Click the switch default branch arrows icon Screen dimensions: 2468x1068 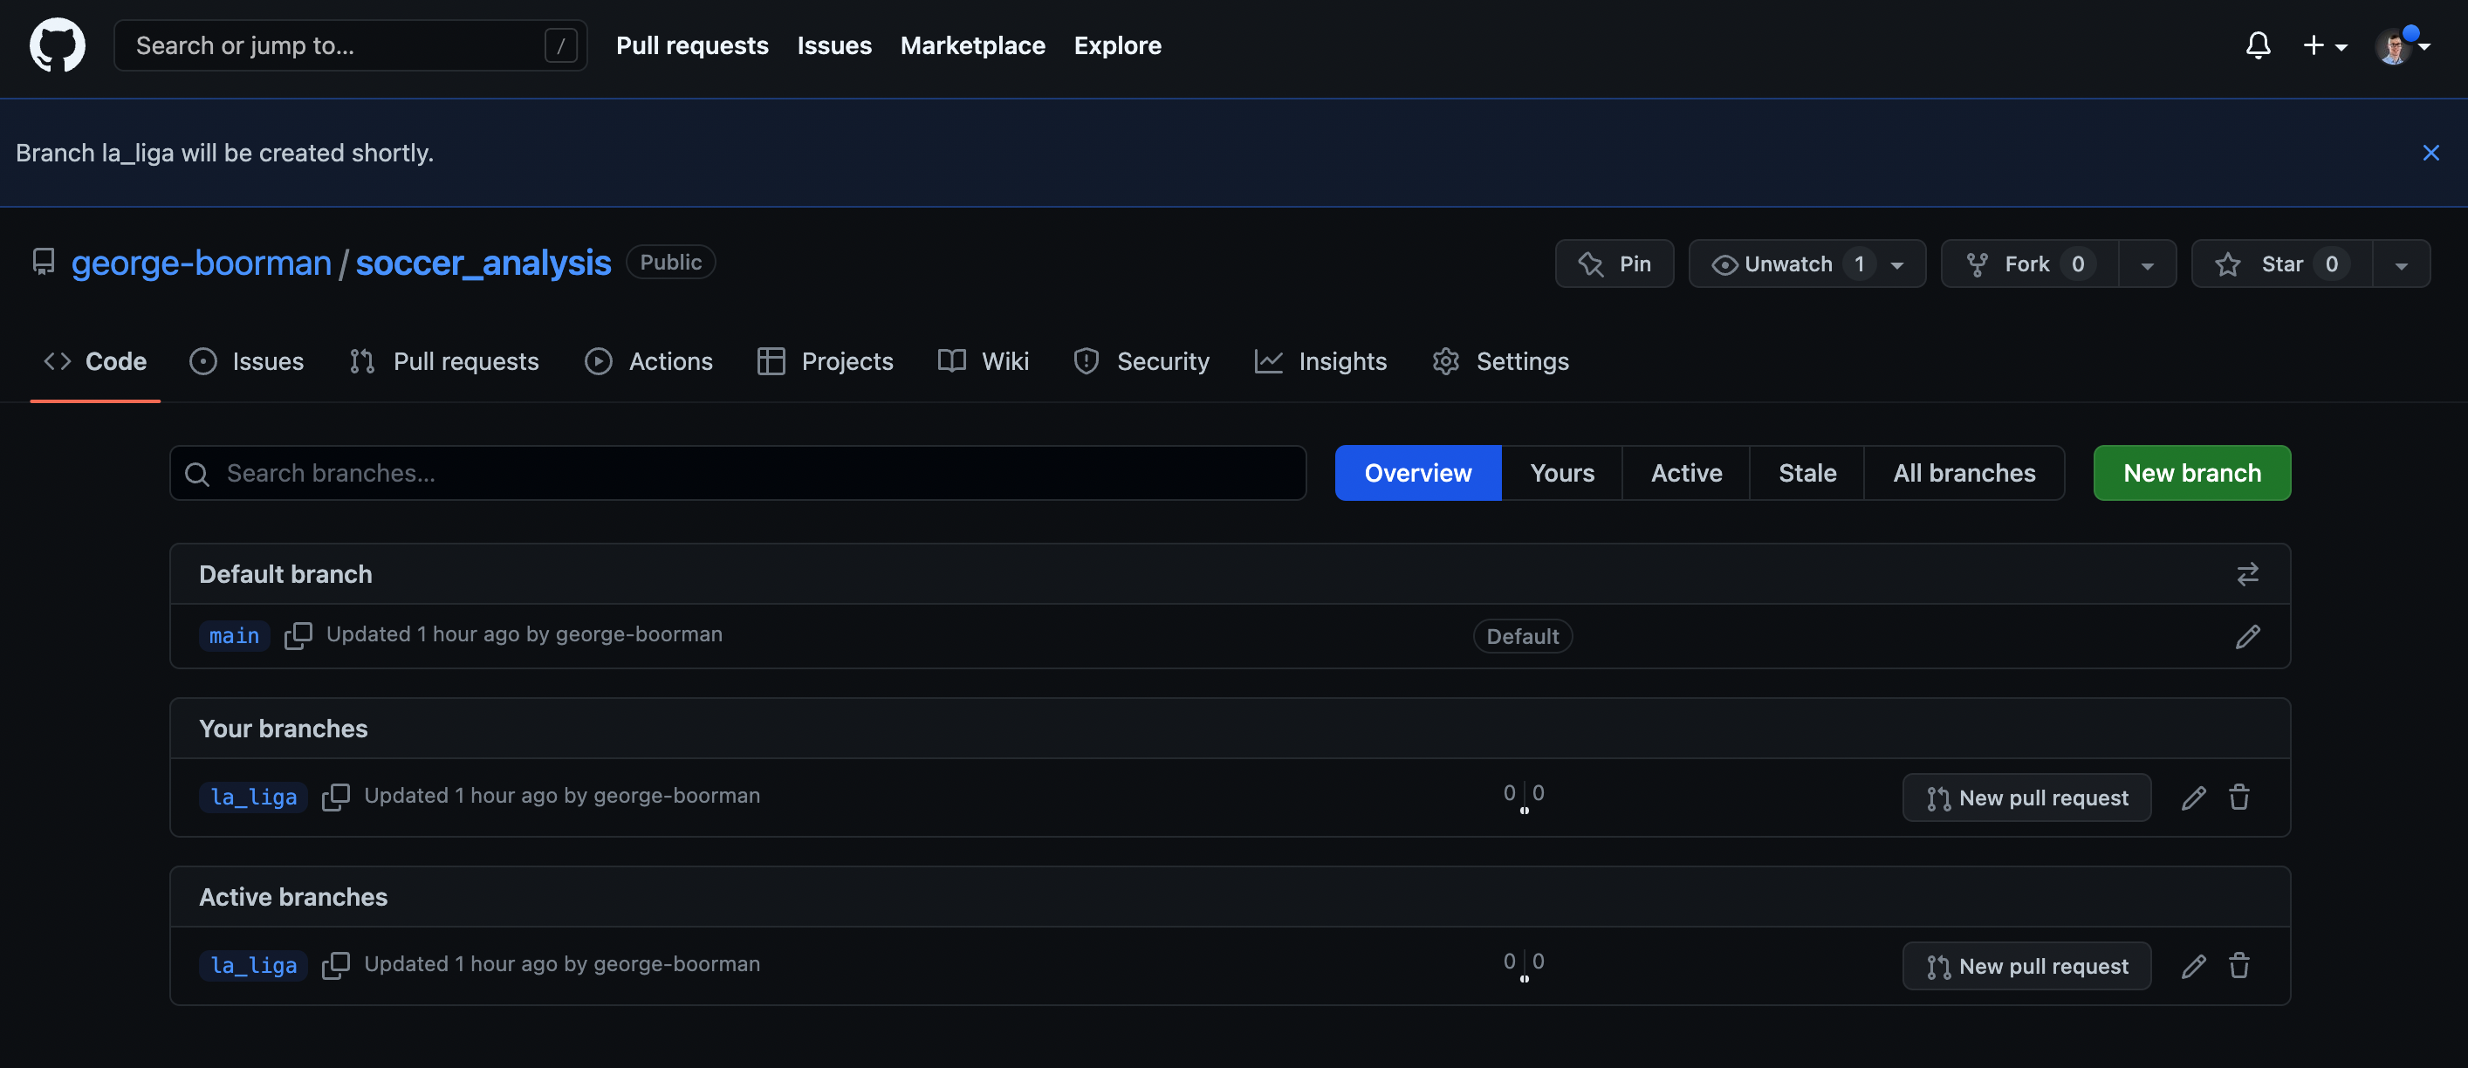[x=2248, y=574]
